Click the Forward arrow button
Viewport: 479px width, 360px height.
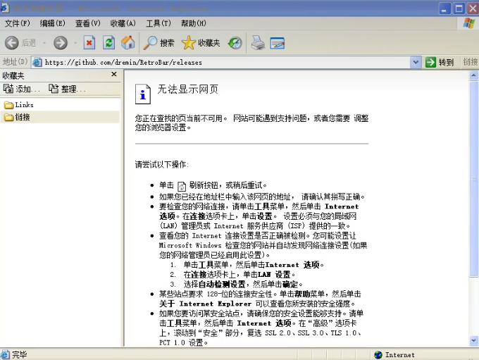61,43
